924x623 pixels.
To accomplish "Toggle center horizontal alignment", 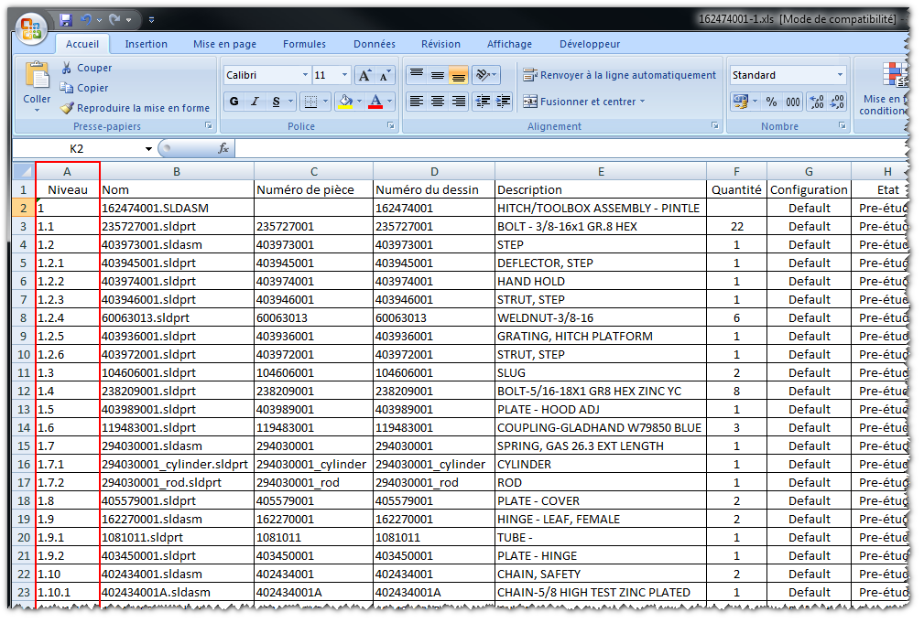I will pyautogui.click(x=438, y=102).
